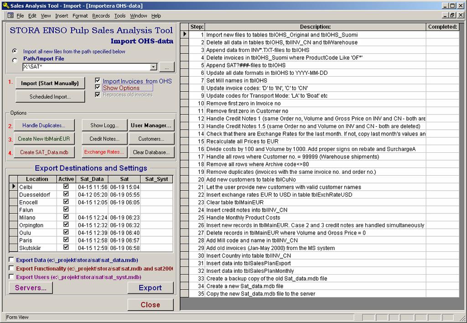Viewport: 467px width, 323px height.
Task: Open Customers dialog
Action: (151, 139)
